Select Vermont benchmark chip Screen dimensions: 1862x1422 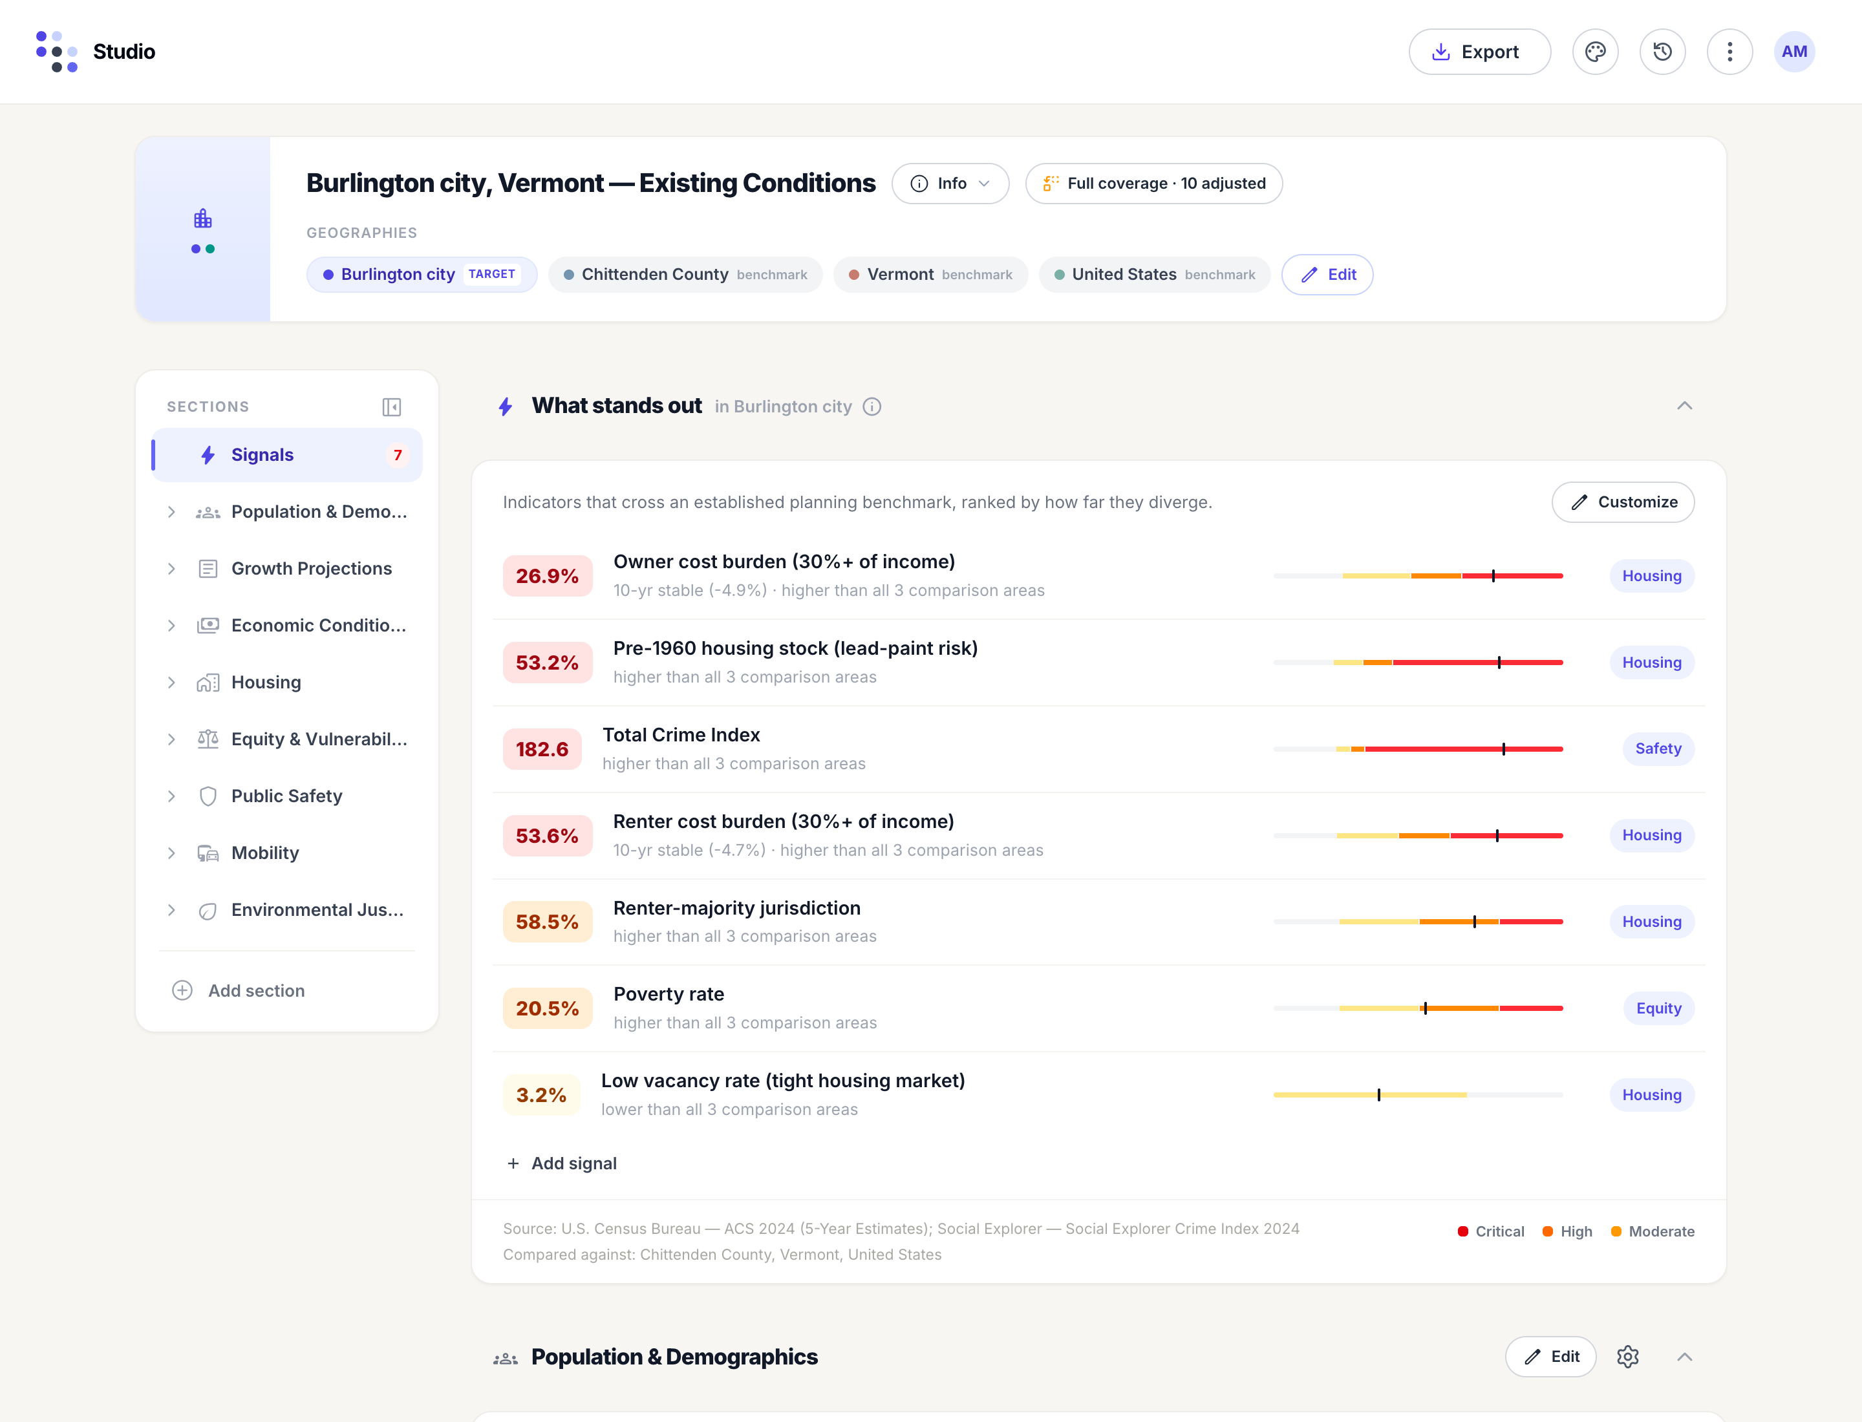tap(930, 275)
